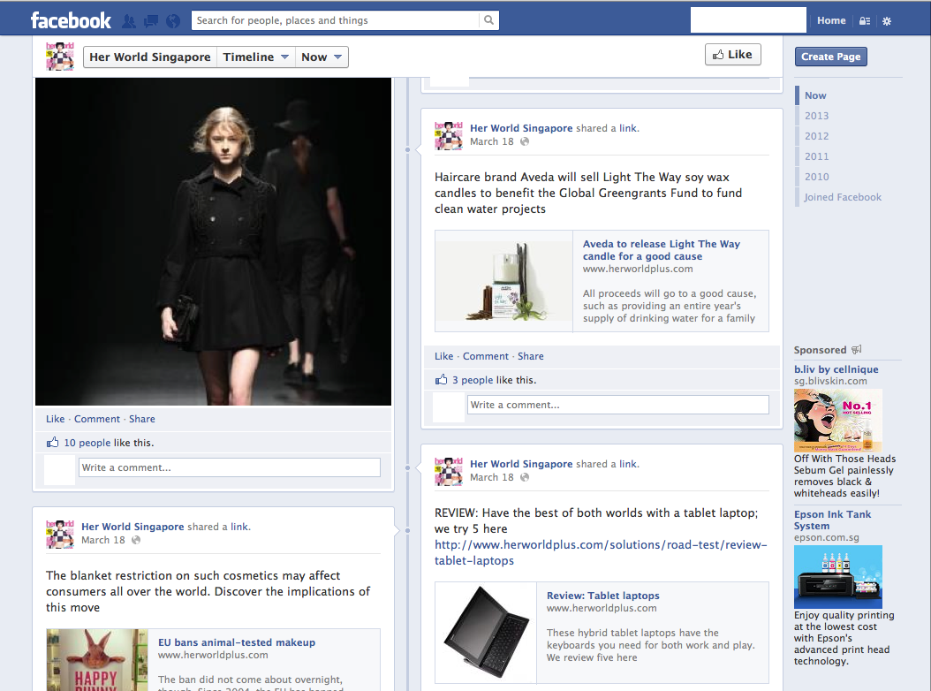Open the notifications globe icon
This screenshot has width=931, height=691.
(x=173, y=21)
